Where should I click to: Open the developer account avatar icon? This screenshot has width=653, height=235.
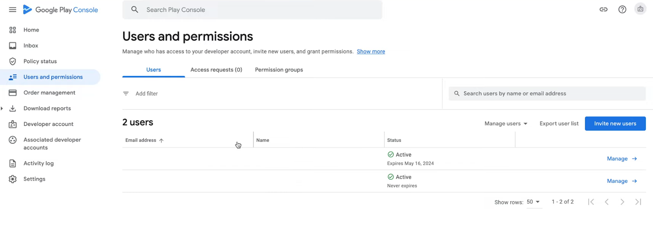point(640,9)
